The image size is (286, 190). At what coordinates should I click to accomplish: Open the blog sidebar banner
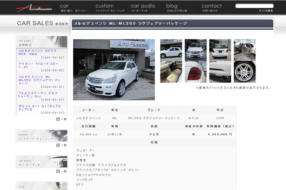coord(42,186)
